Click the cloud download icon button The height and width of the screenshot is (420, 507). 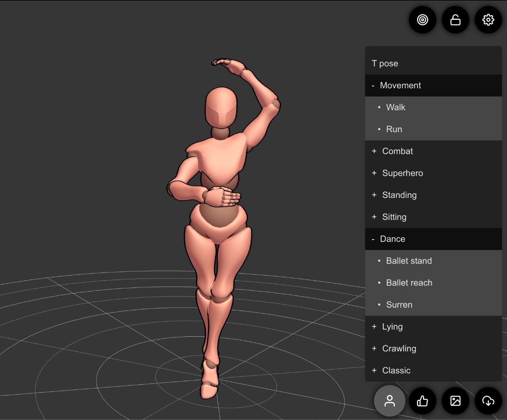[488, 401]
